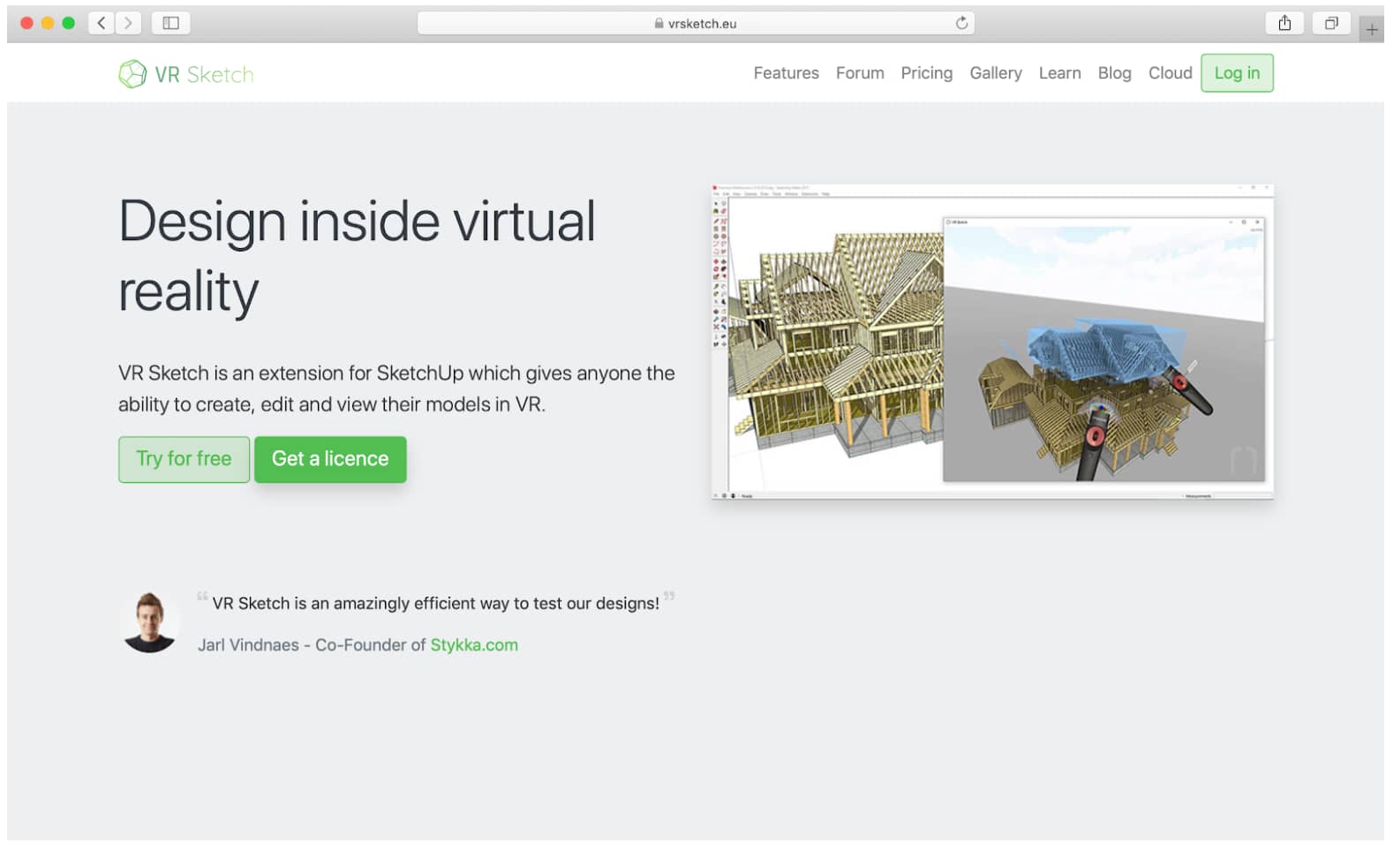1386x851 pixels.
Task: Toggle the Safari sidebar button
Action: [171, 23]
